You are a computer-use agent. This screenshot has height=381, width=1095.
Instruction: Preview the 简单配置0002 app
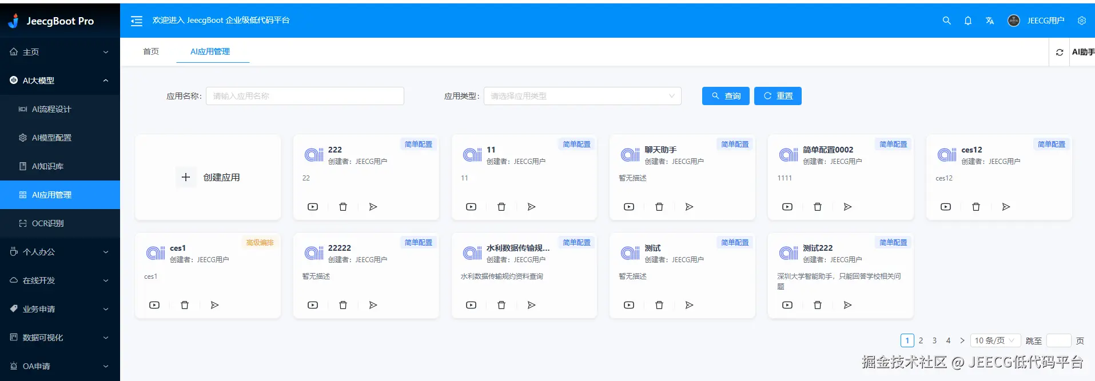tap(787, 207)
